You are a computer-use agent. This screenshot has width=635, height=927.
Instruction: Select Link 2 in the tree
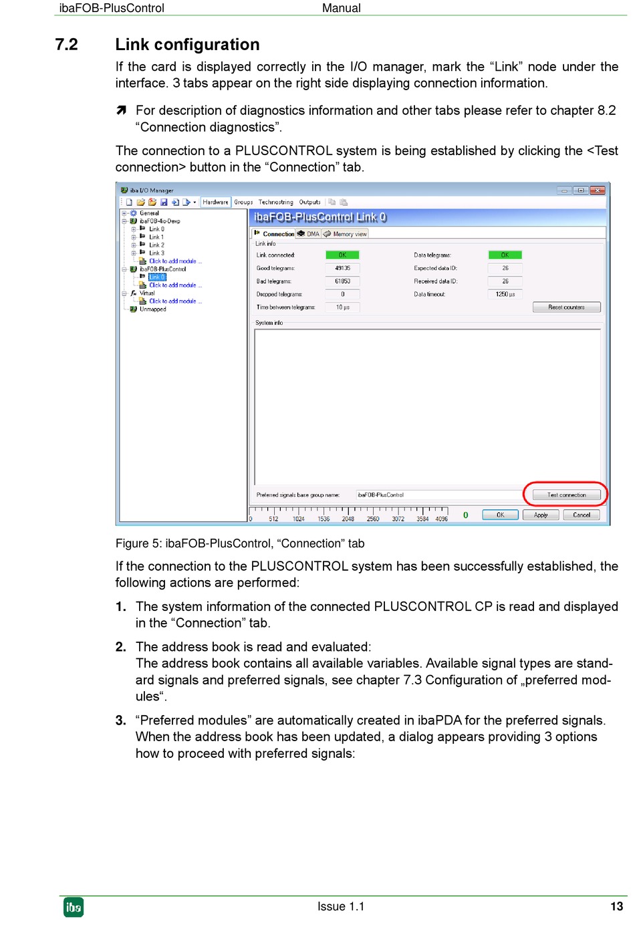156,245
